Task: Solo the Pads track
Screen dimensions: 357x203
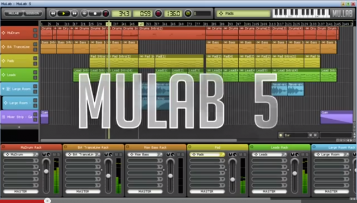Action: tap(35, 64)
